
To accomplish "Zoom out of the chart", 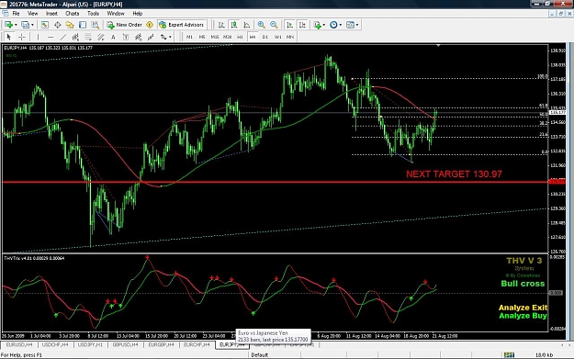I will point(274,25).
